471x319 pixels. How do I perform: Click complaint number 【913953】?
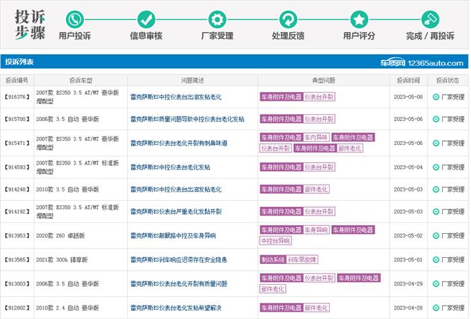17,236
